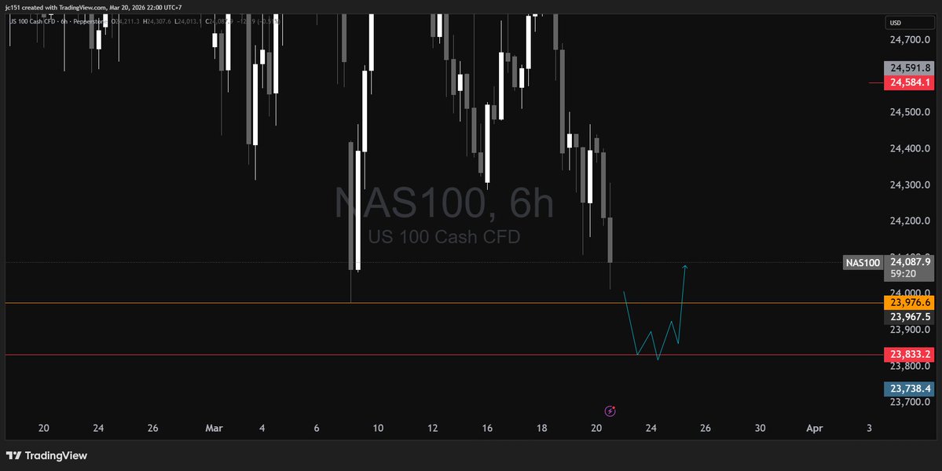Click the 23,800.0 price scale value
The width and height of the screenshot is (942, 471).
pyautogui.click(x=910, y=365)
